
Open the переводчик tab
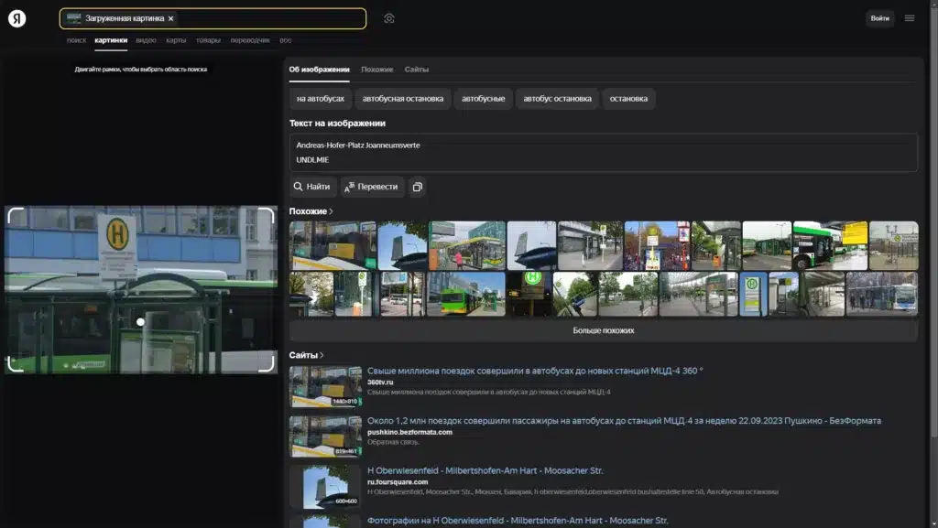coord(250,40)
